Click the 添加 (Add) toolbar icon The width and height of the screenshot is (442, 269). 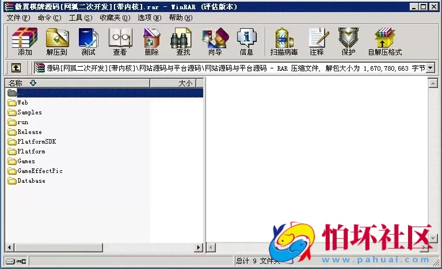click(x=25, y=41)
